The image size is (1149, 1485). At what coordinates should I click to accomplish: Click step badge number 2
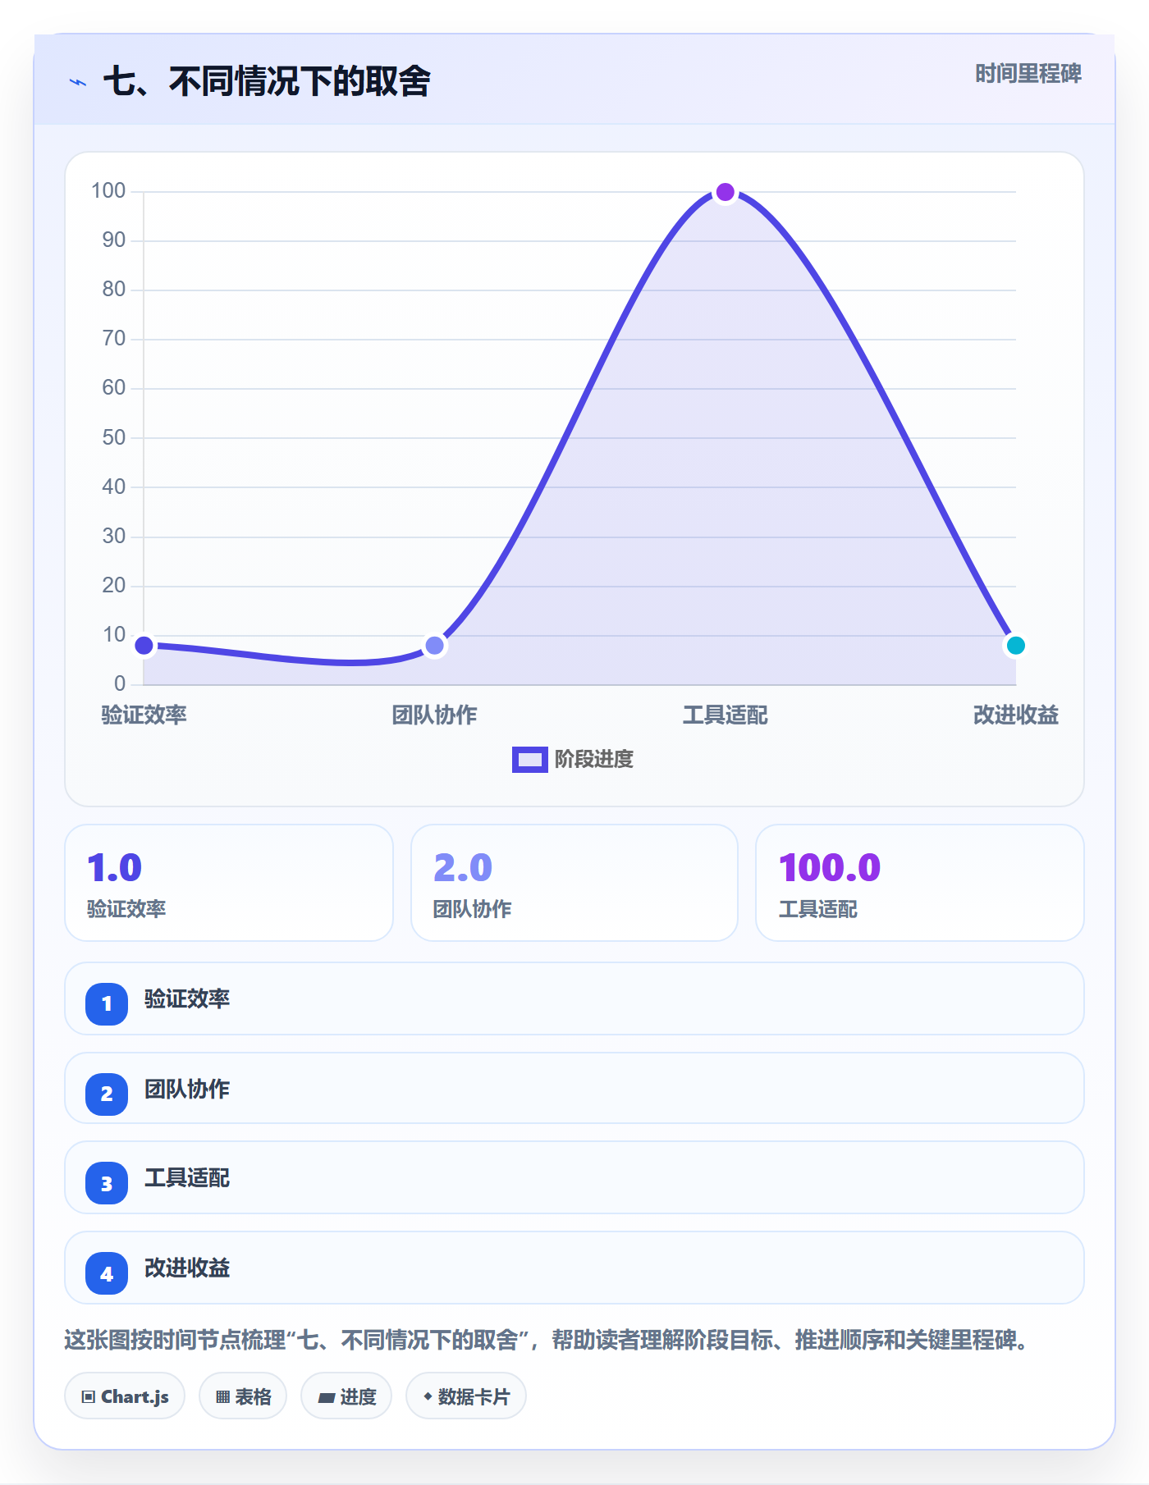[107, 1094]
